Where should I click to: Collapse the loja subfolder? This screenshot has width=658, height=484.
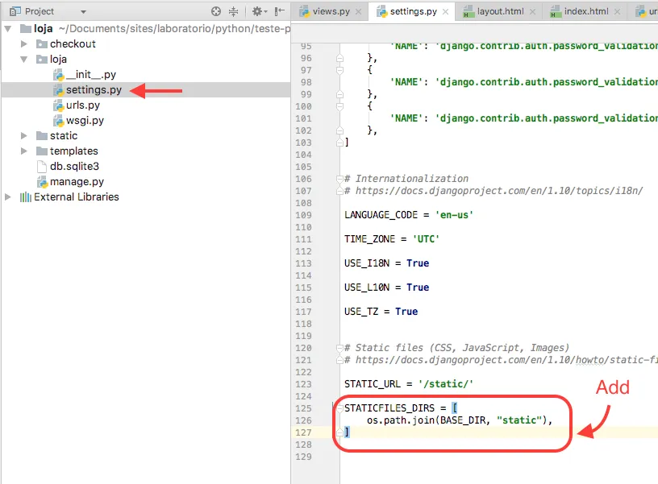pyautogui.click(x=24, y=60)
